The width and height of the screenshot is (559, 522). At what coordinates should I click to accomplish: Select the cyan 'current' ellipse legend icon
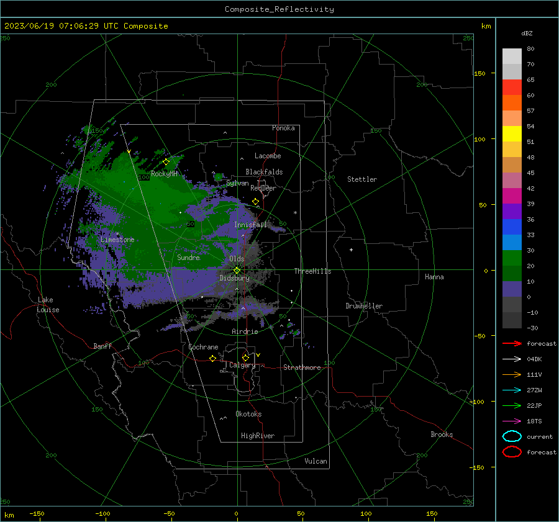coord(512,436)
